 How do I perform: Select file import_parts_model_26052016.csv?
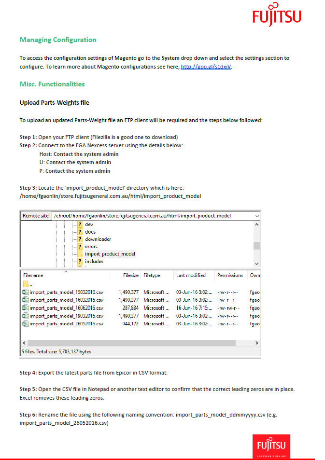tap(67, 324)
